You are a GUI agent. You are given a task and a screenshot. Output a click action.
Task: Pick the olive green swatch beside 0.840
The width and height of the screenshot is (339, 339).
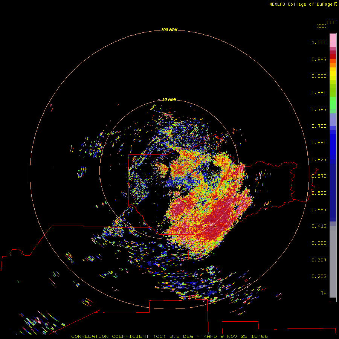pyautogui.click(x=333, y=90)
